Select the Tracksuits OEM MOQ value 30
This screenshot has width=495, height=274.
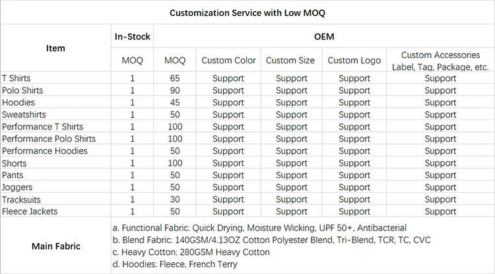pos(175,199)
